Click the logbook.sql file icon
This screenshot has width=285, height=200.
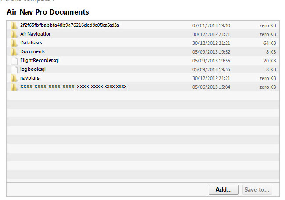click(14, 69)
